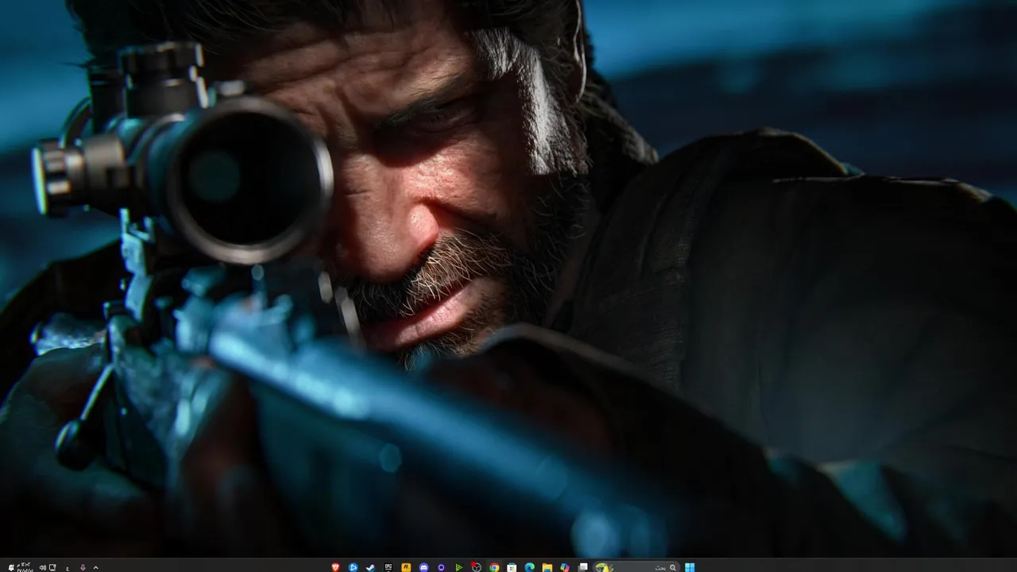Open the green play-arrow app icon
The image size is (1017, 572).
[x=458, y=567]
